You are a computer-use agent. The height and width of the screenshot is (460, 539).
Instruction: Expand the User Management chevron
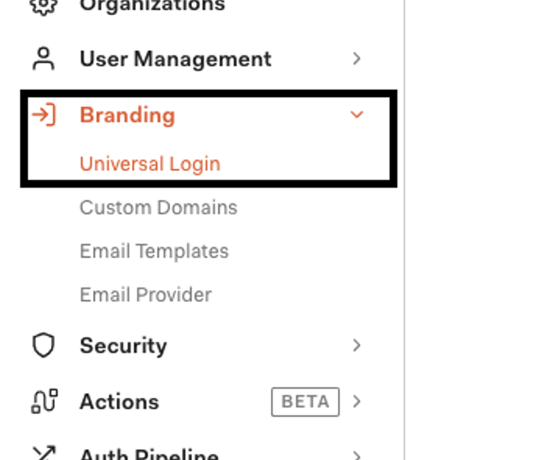point(357,59)
